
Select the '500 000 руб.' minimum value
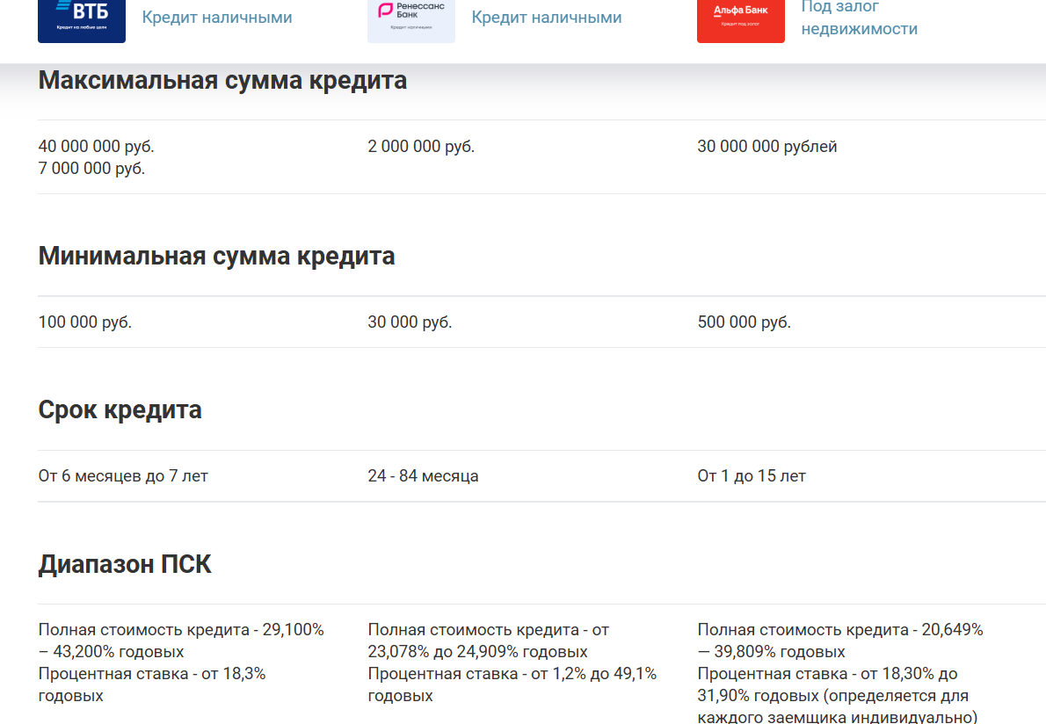(744, 322)
